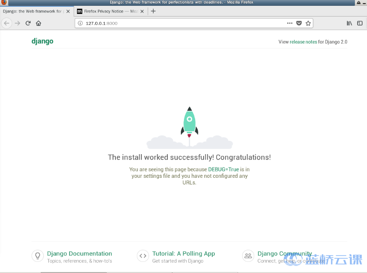Click the Firefox logo in title bar
Screen dimensions: 367x273
point(4,2)
